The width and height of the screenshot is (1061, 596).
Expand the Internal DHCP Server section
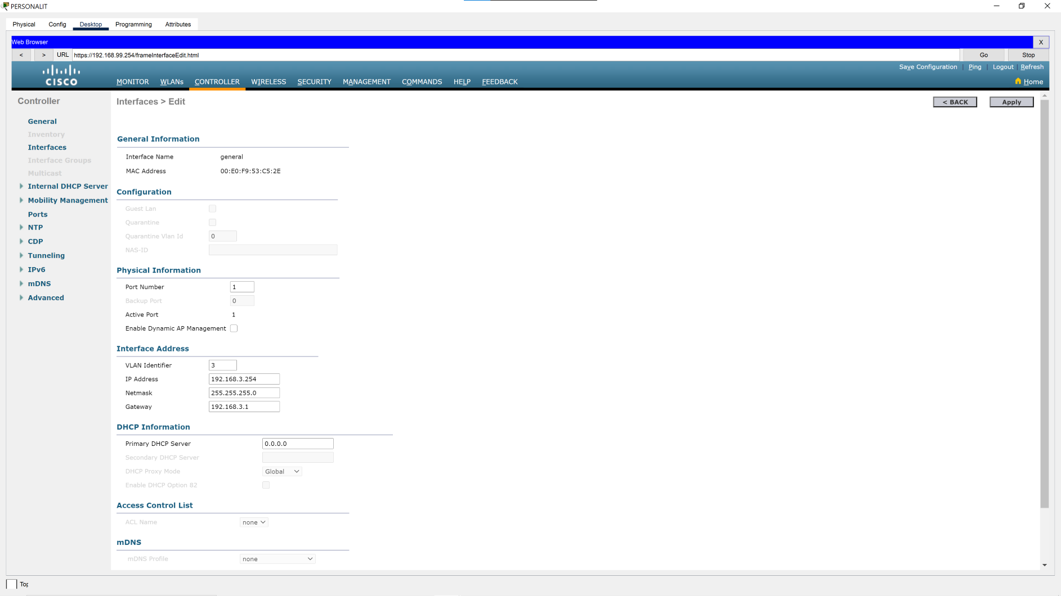21,186
